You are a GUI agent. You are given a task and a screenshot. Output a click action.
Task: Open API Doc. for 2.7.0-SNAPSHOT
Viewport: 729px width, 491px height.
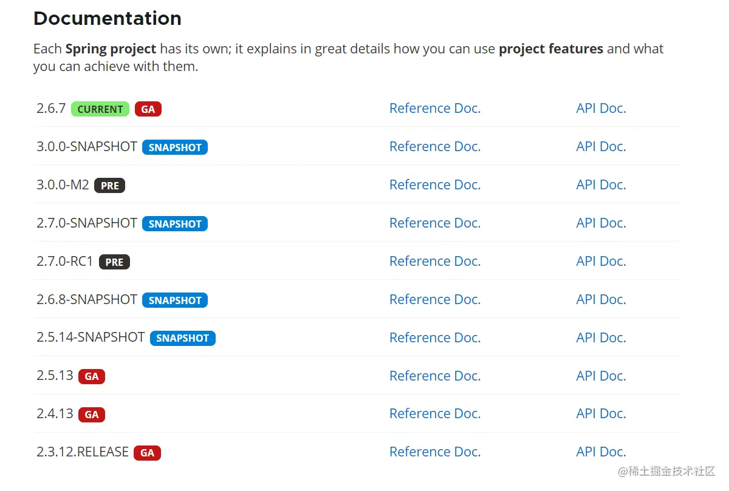601,223
